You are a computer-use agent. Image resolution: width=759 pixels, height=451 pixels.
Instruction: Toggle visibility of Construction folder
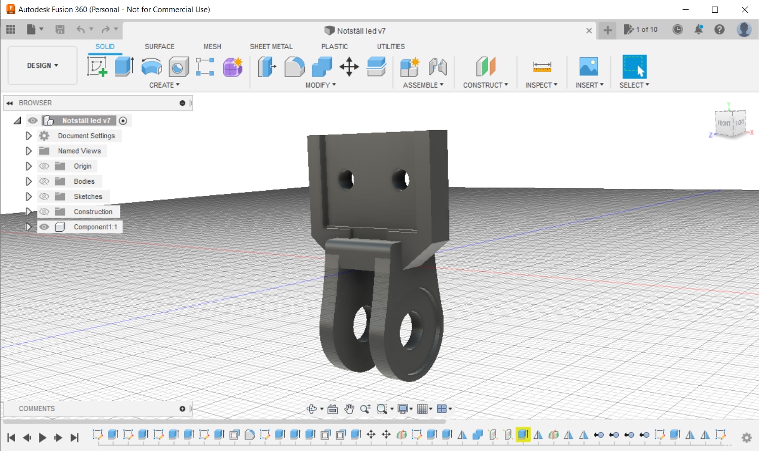coord(44,212)
